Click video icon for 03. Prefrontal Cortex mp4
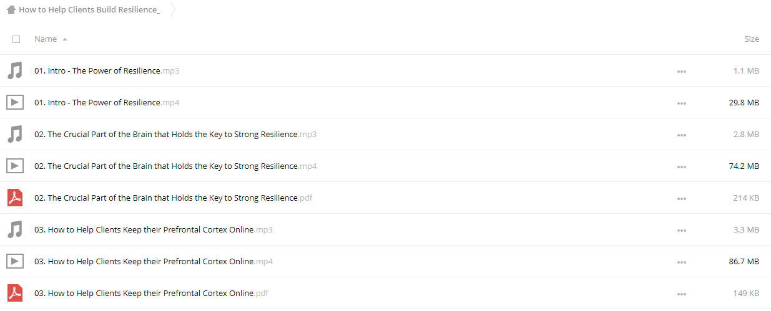 pos(15,261)
